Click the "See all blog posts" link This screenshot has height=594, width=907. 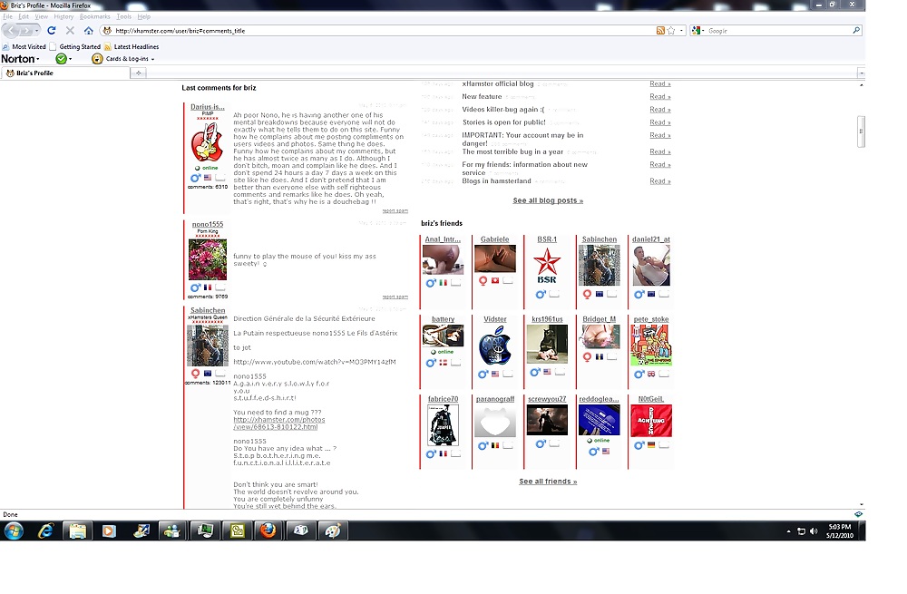548,200
